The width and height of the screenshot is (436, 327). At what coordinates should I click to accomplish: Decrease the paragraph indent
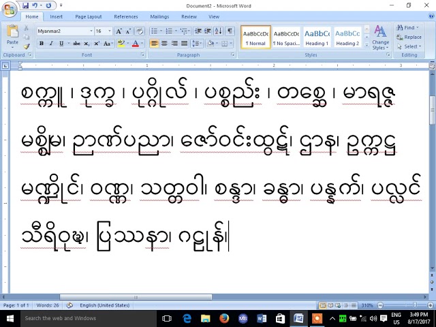tap(198, 31)
